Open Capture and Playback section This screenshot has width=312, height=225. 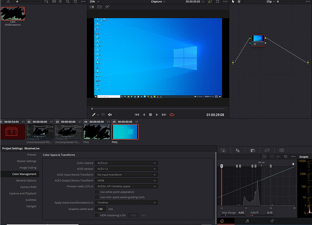(x=23, y=193)
